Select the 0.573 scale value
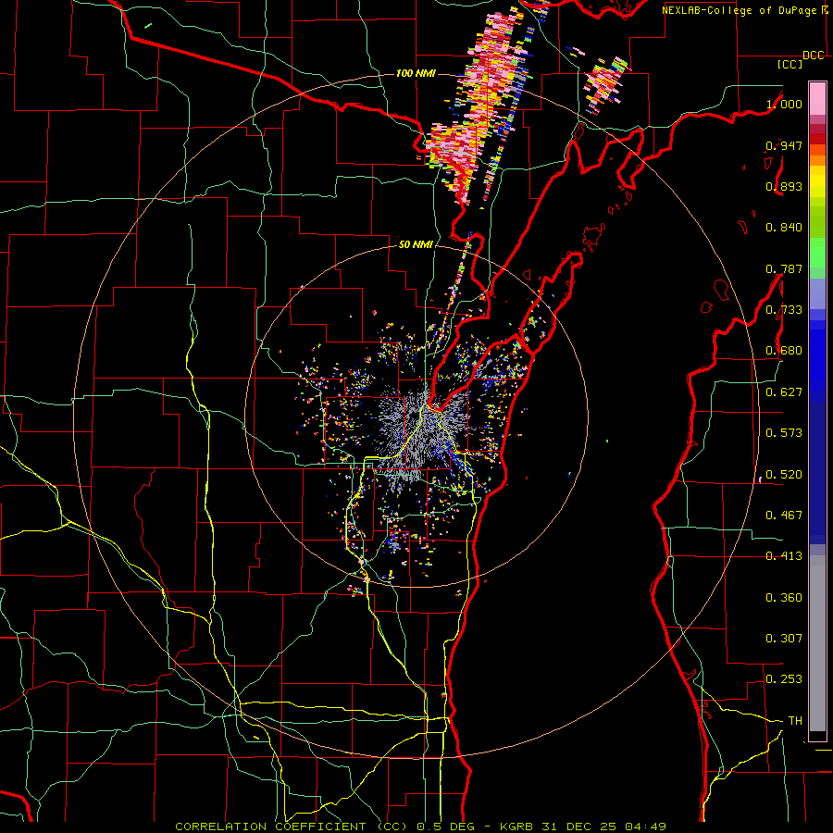Viewport: 833px width, 833px height. 784,433
